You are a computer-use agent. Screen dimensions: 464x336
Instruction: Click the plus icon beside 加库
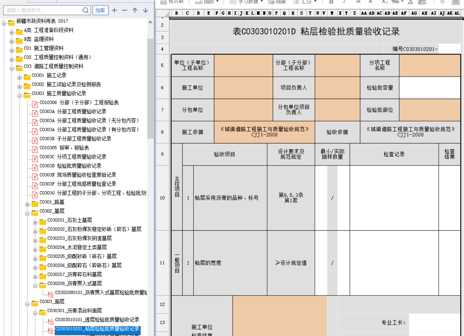pyautogui.click(x=114, y=10)
